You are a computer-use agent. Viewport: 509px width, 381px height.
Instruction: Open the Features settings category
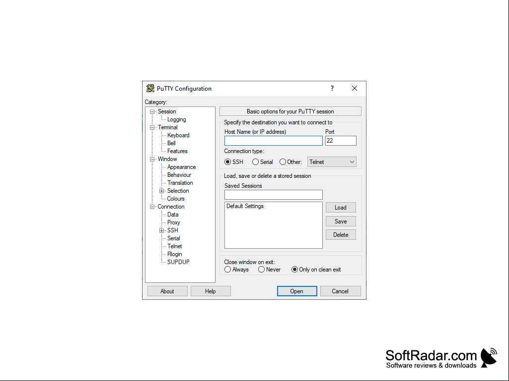pyautogui.click(x=177, y=151)
